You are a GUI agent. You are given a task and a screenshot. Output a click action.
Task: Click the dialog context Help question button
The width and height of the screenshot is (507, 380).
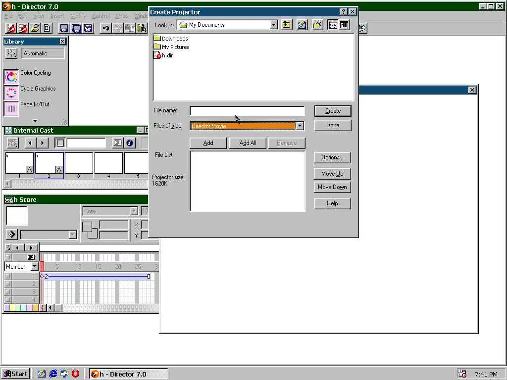[344, 12]
